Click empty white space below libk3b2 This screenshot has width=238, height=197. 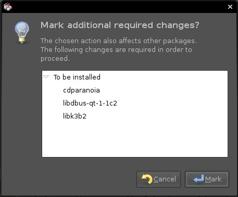coord(135,139)
